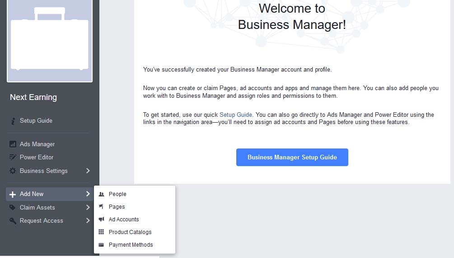
Task: Click the Add New plus icon
Action: pos(13,195)
